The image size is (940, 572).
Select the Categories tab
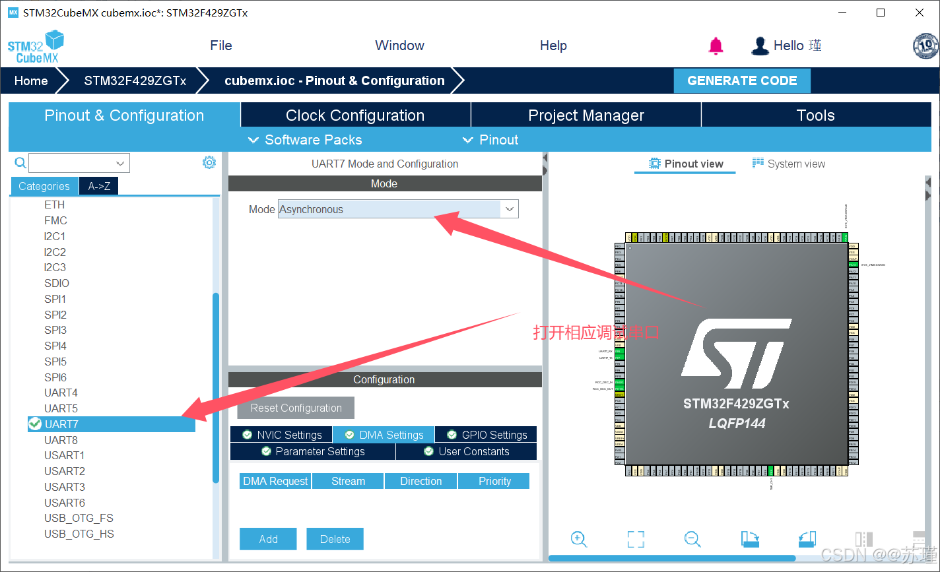(x=44, y=186)
